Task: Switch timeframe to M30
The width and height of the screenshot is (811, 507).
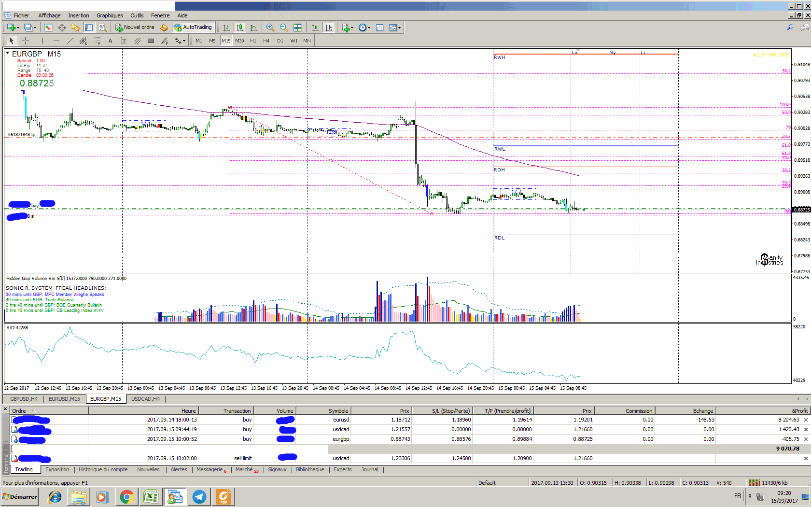Action: coord(239,41)
